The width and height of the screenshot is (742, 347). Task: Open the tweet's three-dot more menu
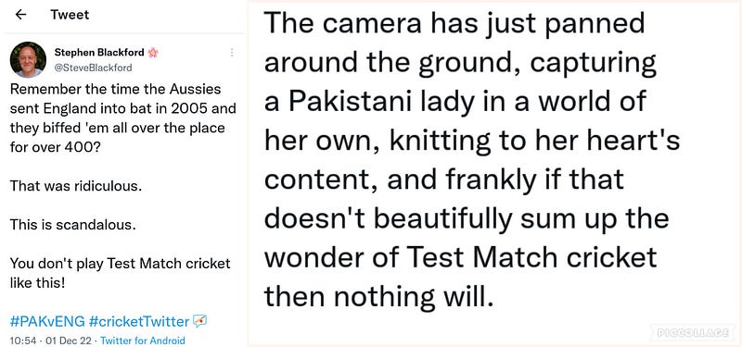coord(232,53)
